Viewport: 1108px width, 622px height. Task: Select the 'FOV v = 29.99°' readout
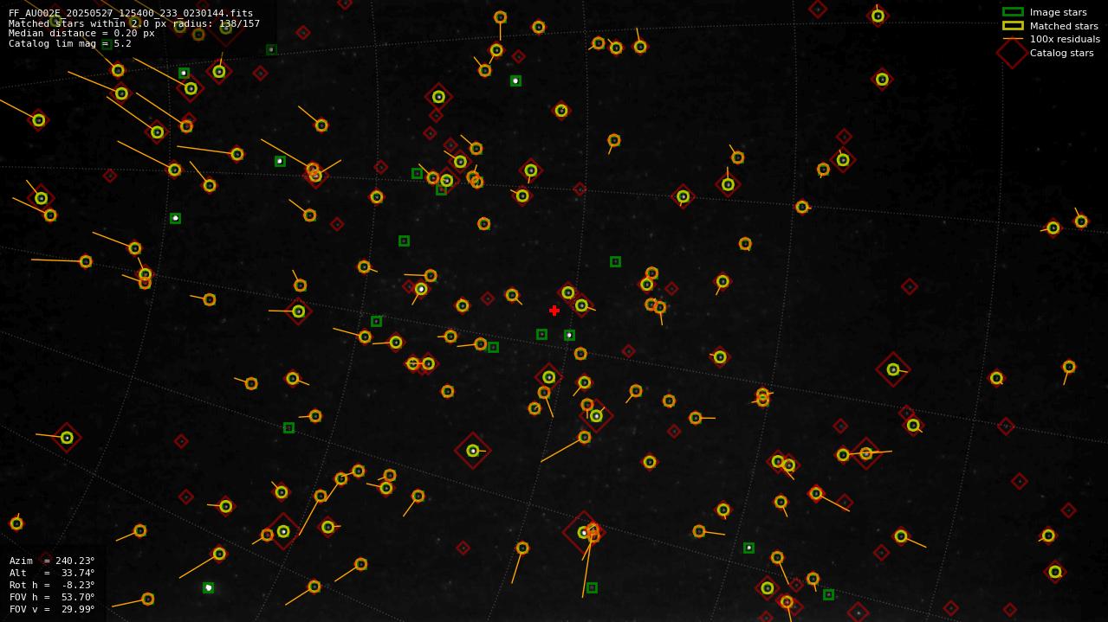click(x=52, y=609)
